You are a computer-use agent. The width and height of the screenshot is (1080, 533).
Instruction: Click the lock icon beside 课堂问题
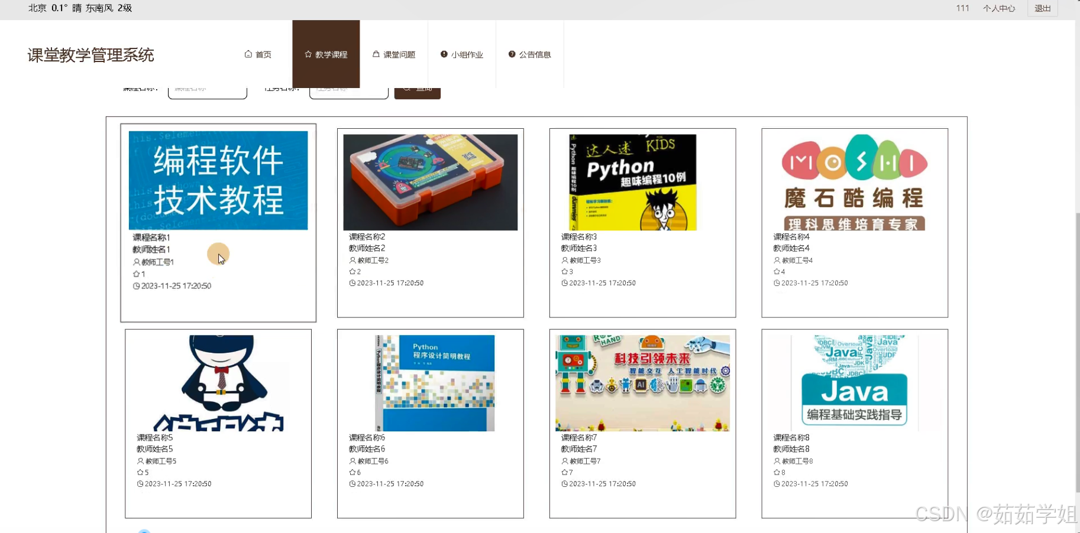pos(376,54)
